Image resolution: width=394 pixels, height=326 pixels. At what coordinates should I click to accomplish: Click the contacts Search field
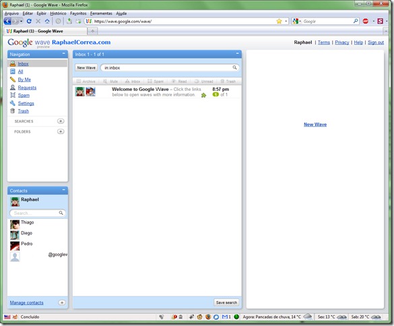35,213
